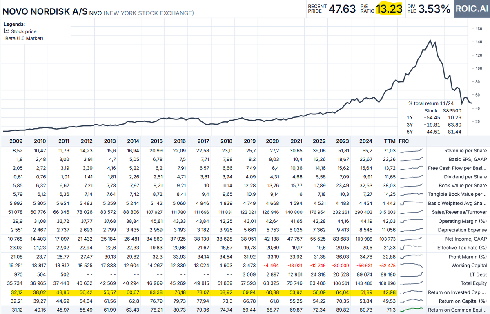Image resolution: width=490 pixels, height=314 pixels.
Task: Click the Tangible Book Value row label
Action: tap(457, 195)
